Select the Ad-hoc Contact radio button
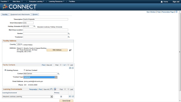This screenshot has height=102, width=181. click(25, 70)
